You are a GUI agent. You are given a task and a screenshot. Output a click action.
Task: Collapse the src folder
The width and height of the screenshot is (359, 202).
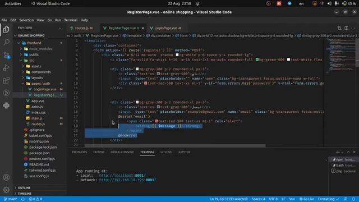pos(31,60)
